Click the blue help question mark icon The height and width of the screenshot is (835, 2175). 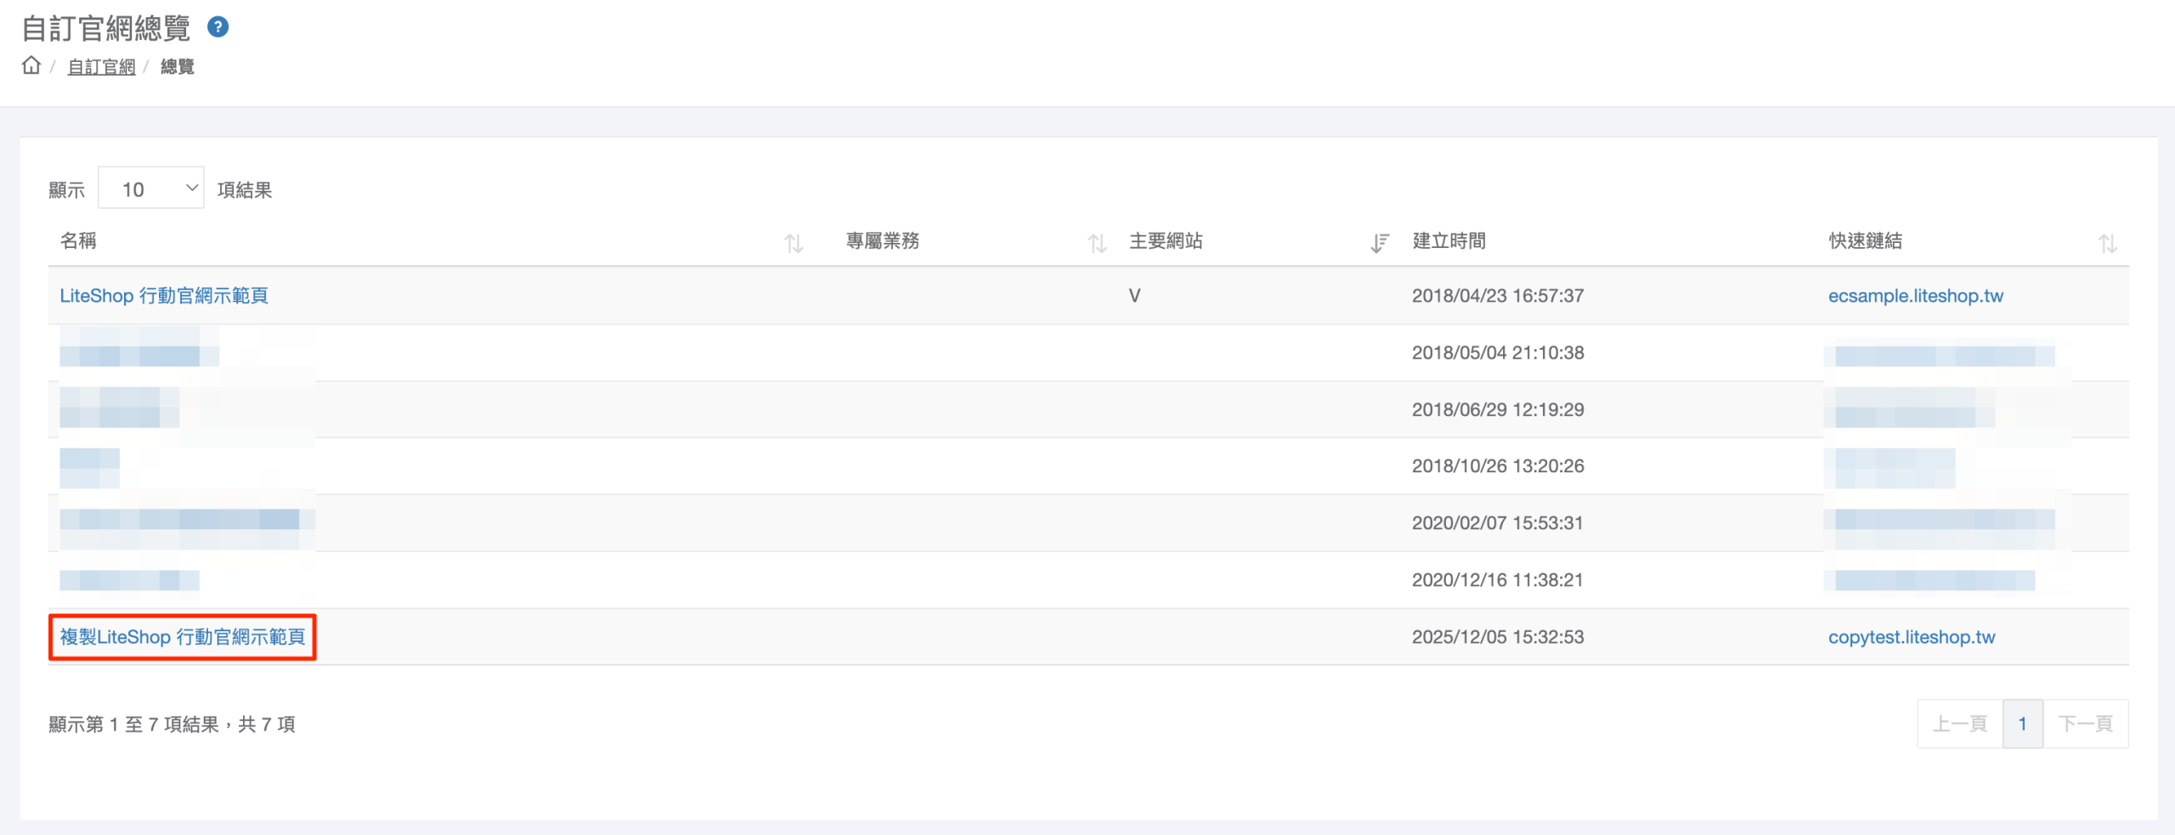click(217, 27)
